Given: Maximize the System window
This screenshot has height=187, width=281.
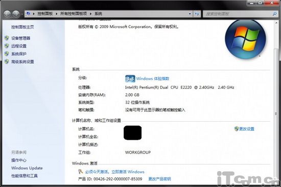Looking at the screenshot, I should click(x=260, y=3).
